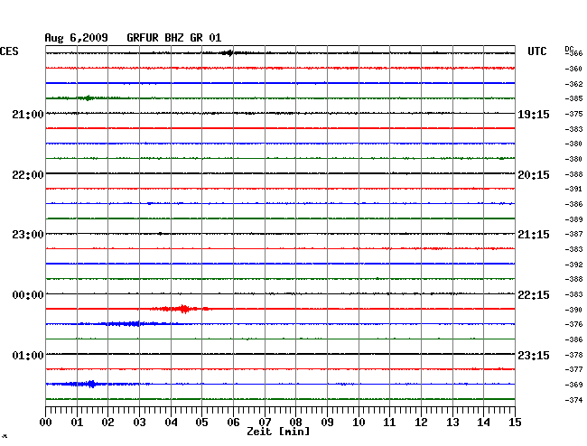Pick the "22:15" UTC time label
587x446 pixels.
534,295
